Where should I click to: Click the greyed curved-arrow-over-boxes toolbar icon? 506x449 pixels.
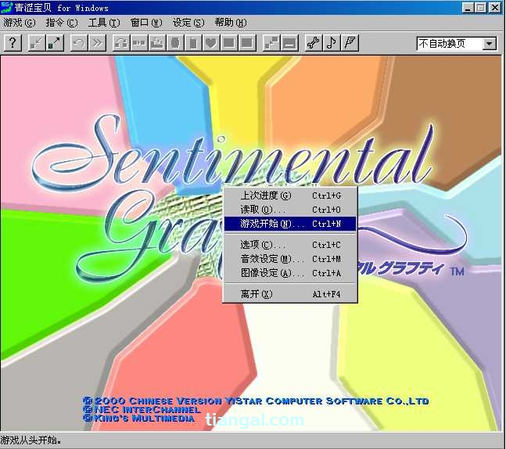[x=121, y=42]
